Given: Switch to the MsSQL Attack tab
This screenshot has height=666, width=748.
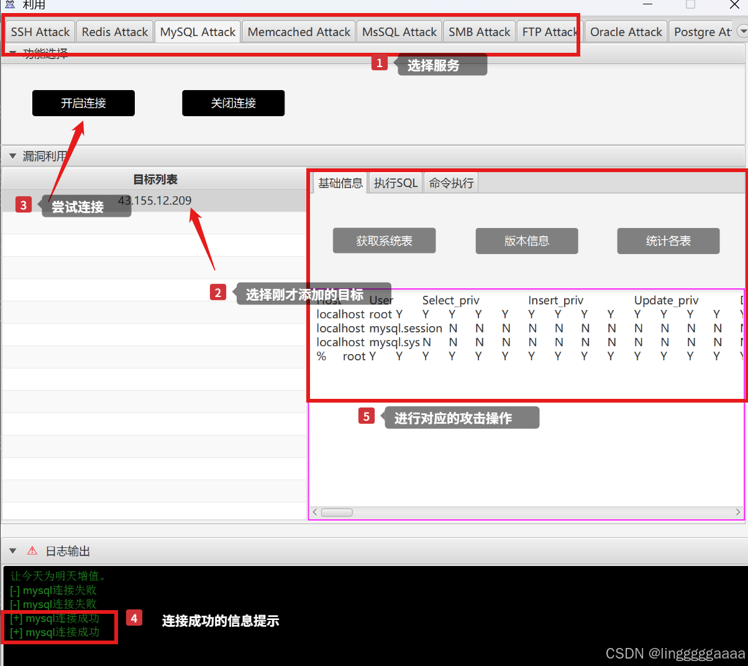Looking at the screenshot, I should (x=399, y=32).
